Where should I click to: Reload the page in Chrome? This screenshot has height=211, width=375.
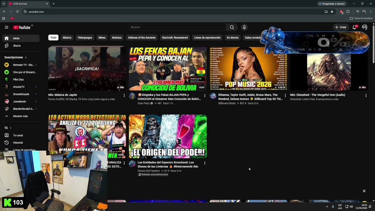[17, 12]
